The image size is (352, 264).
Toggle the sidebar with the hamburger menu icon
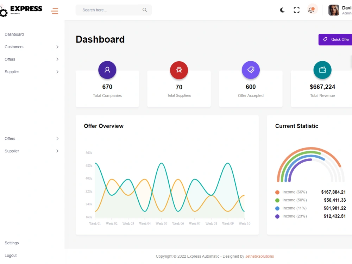coord(55,11)
